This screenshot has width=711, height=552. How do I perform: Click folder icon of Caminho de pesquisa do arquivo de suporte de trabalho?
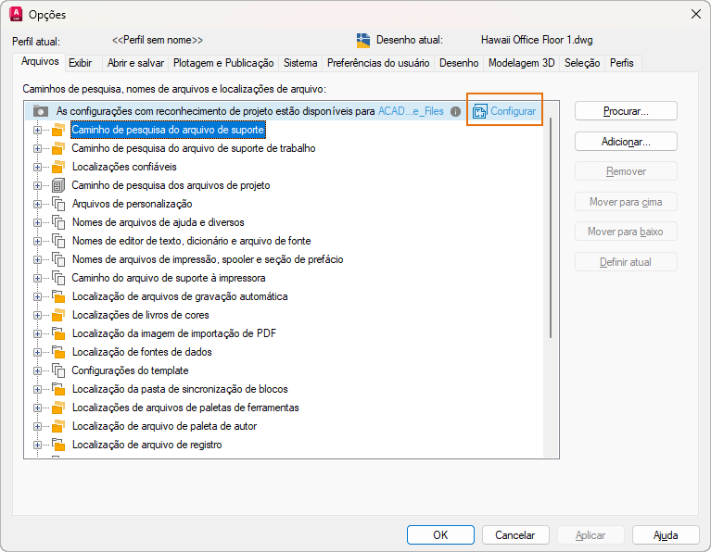point(58,148)
